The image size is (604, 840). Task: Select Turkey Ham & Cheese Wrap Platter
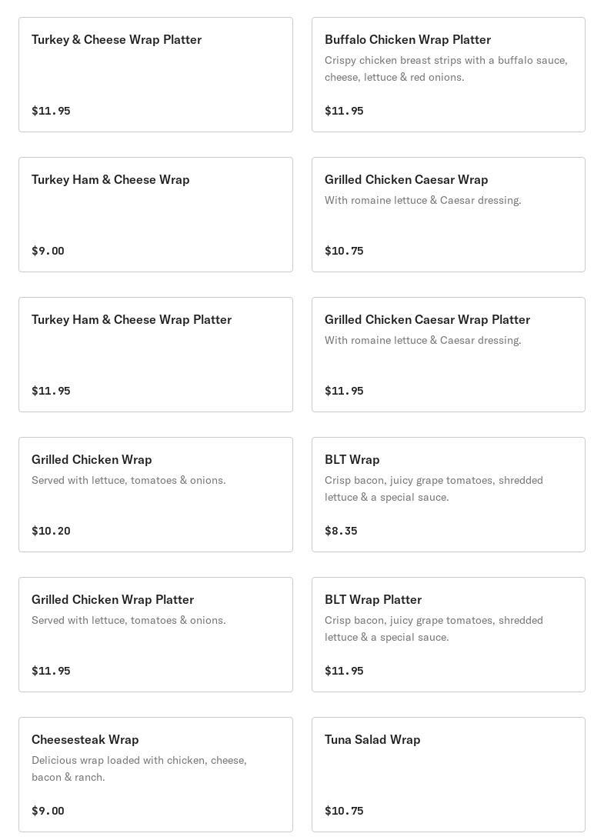tap(155, 355)
